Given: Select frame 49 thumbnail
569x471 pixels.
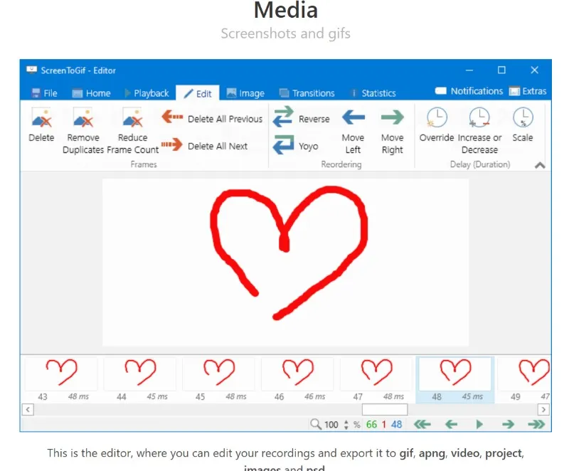Looking at the screenshot, I should click(x=524, y=379).
